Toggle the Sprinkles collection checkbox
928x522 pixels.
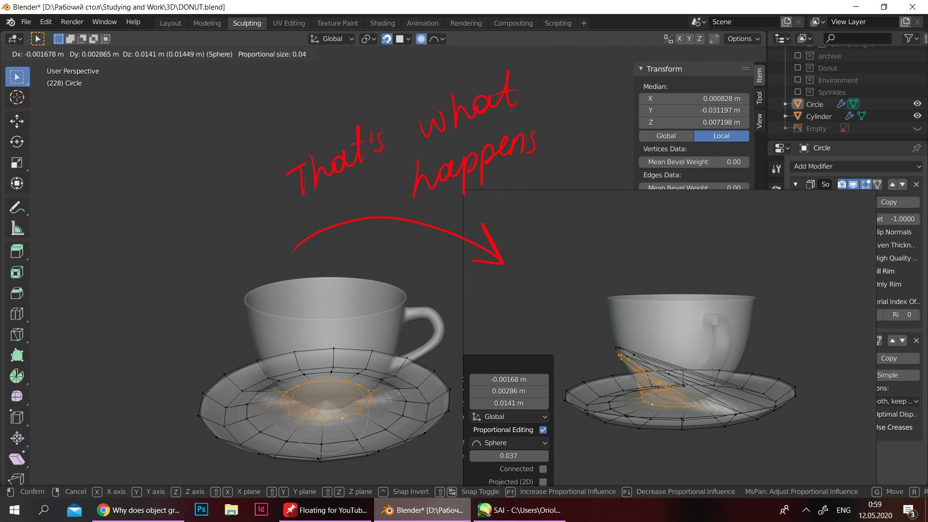(x=797, y=92)
